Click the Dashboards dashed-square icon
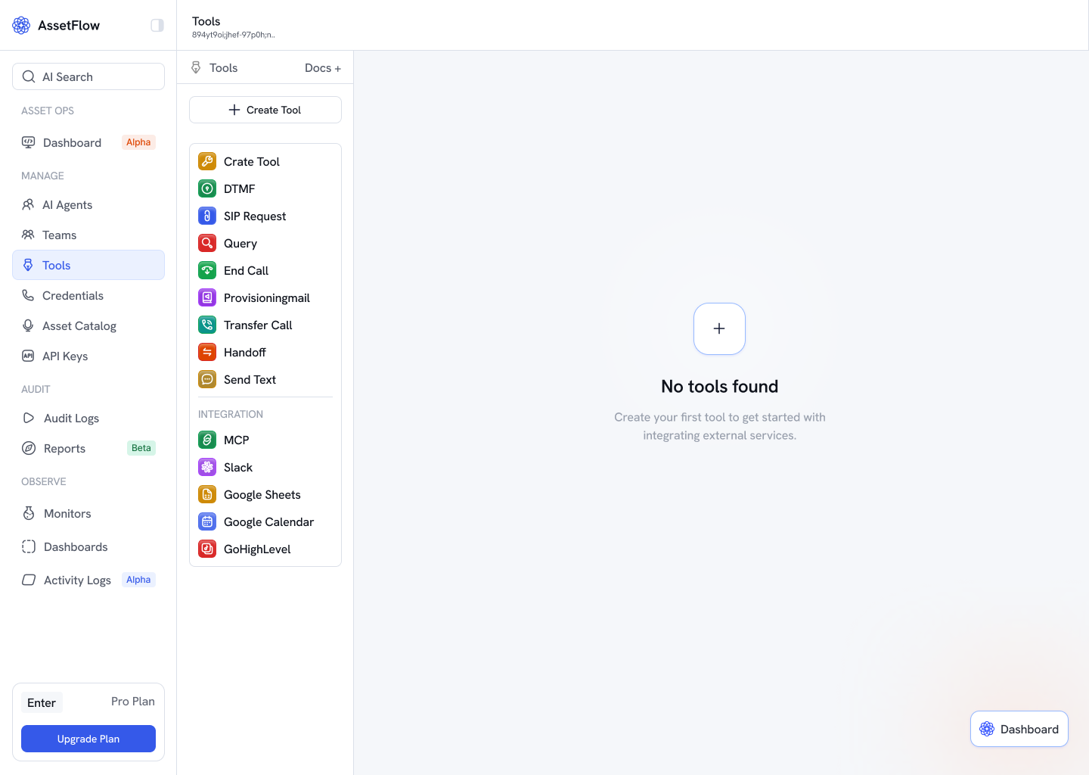The height and width of the screenshot is (775, 1089). tap(29, 546)
